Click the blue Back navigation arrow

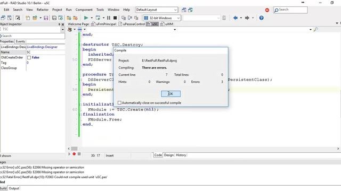(x=236, y=18)
